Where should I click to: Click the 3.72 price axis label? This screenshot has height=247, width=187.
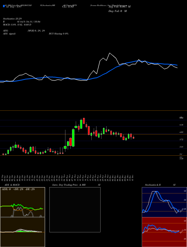pyautogui.click(x=181, y=140)
